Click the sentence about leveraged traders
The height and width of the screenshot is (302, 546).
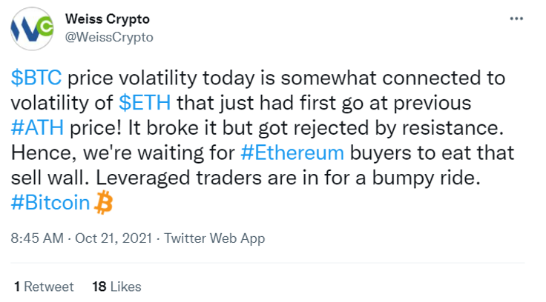(288, 178)
